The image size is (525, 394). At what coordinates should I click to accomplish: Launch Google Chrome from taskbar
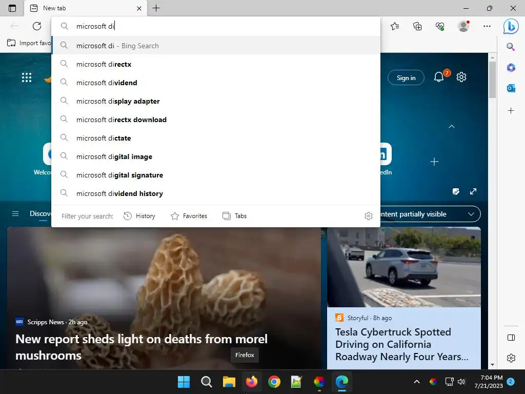[274, 382]
